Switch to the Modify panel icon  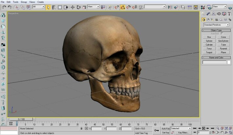tap(208, 14)
